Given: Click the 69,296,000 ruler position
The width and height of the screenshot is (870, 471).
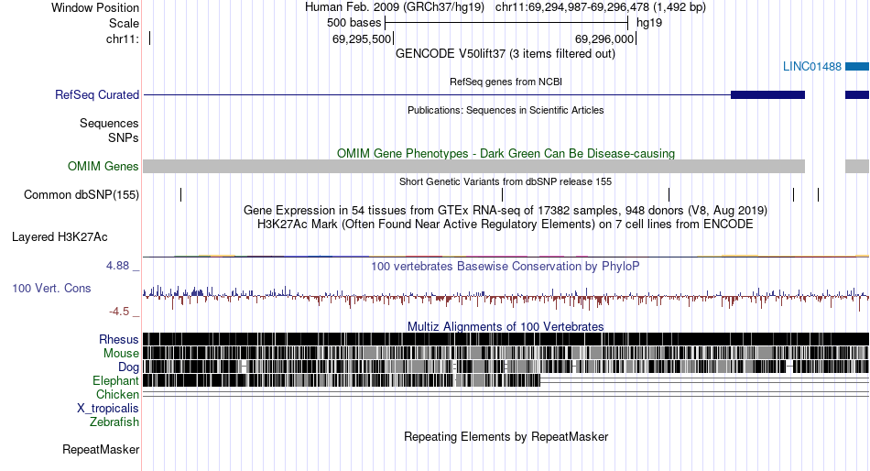Looking at the screenshot, I should tap(604, 39).
